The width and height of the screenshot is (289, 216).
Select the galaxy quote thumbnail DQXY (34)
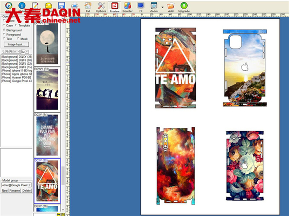click(x=47, y=135)
